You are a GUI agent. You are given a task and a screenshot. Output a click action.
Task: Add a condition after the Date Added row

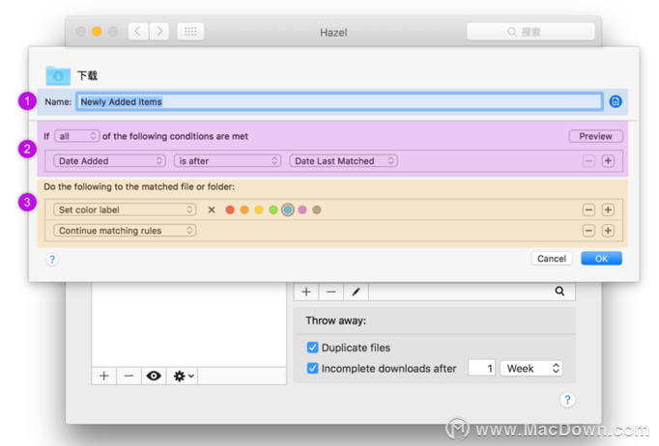608,161
